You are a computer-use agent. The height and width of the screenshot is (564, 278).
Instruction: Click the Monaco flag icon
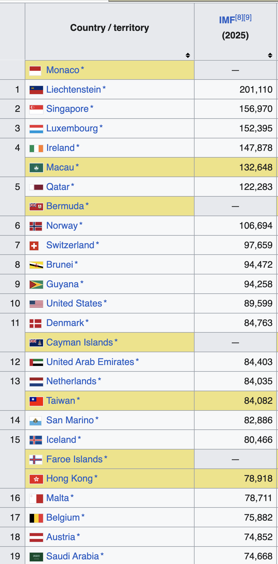(x=35, y=70)
